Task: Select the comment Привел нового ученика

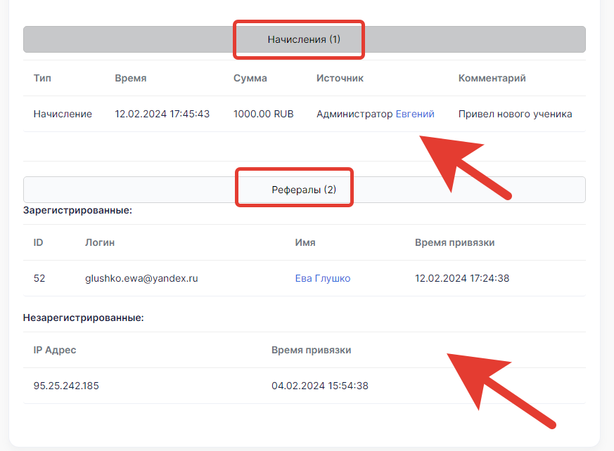Action: [516, 114]
